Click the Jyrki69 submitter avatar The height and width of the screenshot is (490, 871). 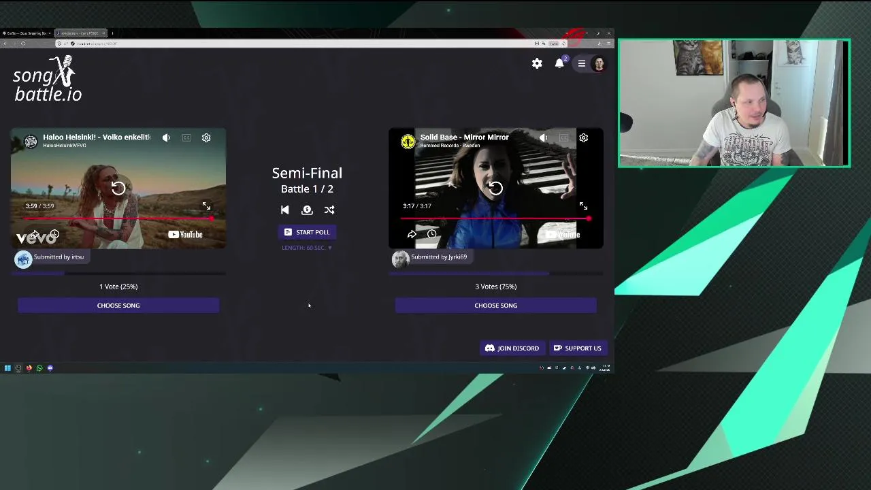(400, 259)
